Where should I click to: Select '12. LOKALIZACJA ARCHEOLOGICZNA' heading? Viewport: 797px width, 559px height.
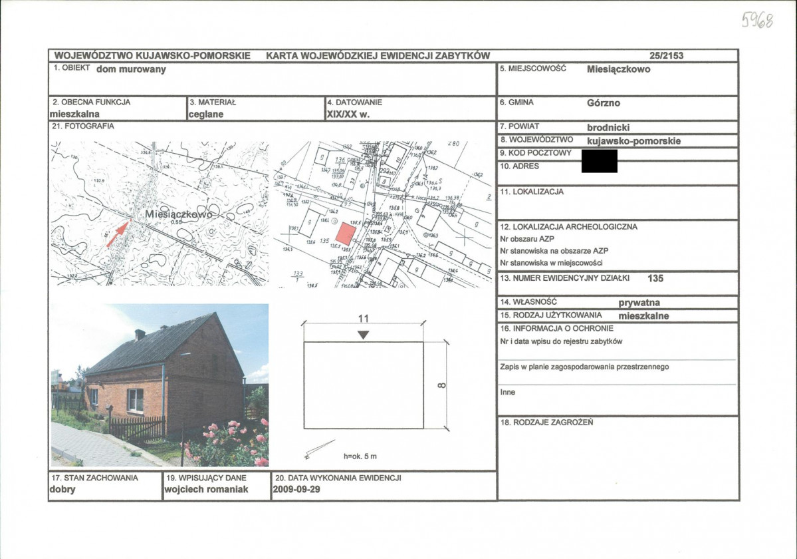tap(569, 227)
